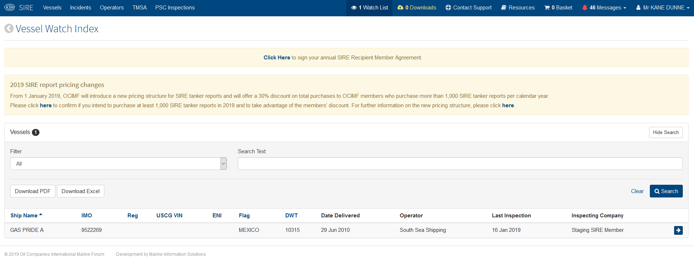
Task: Open the Operators menu
Action: pos(112,8)
